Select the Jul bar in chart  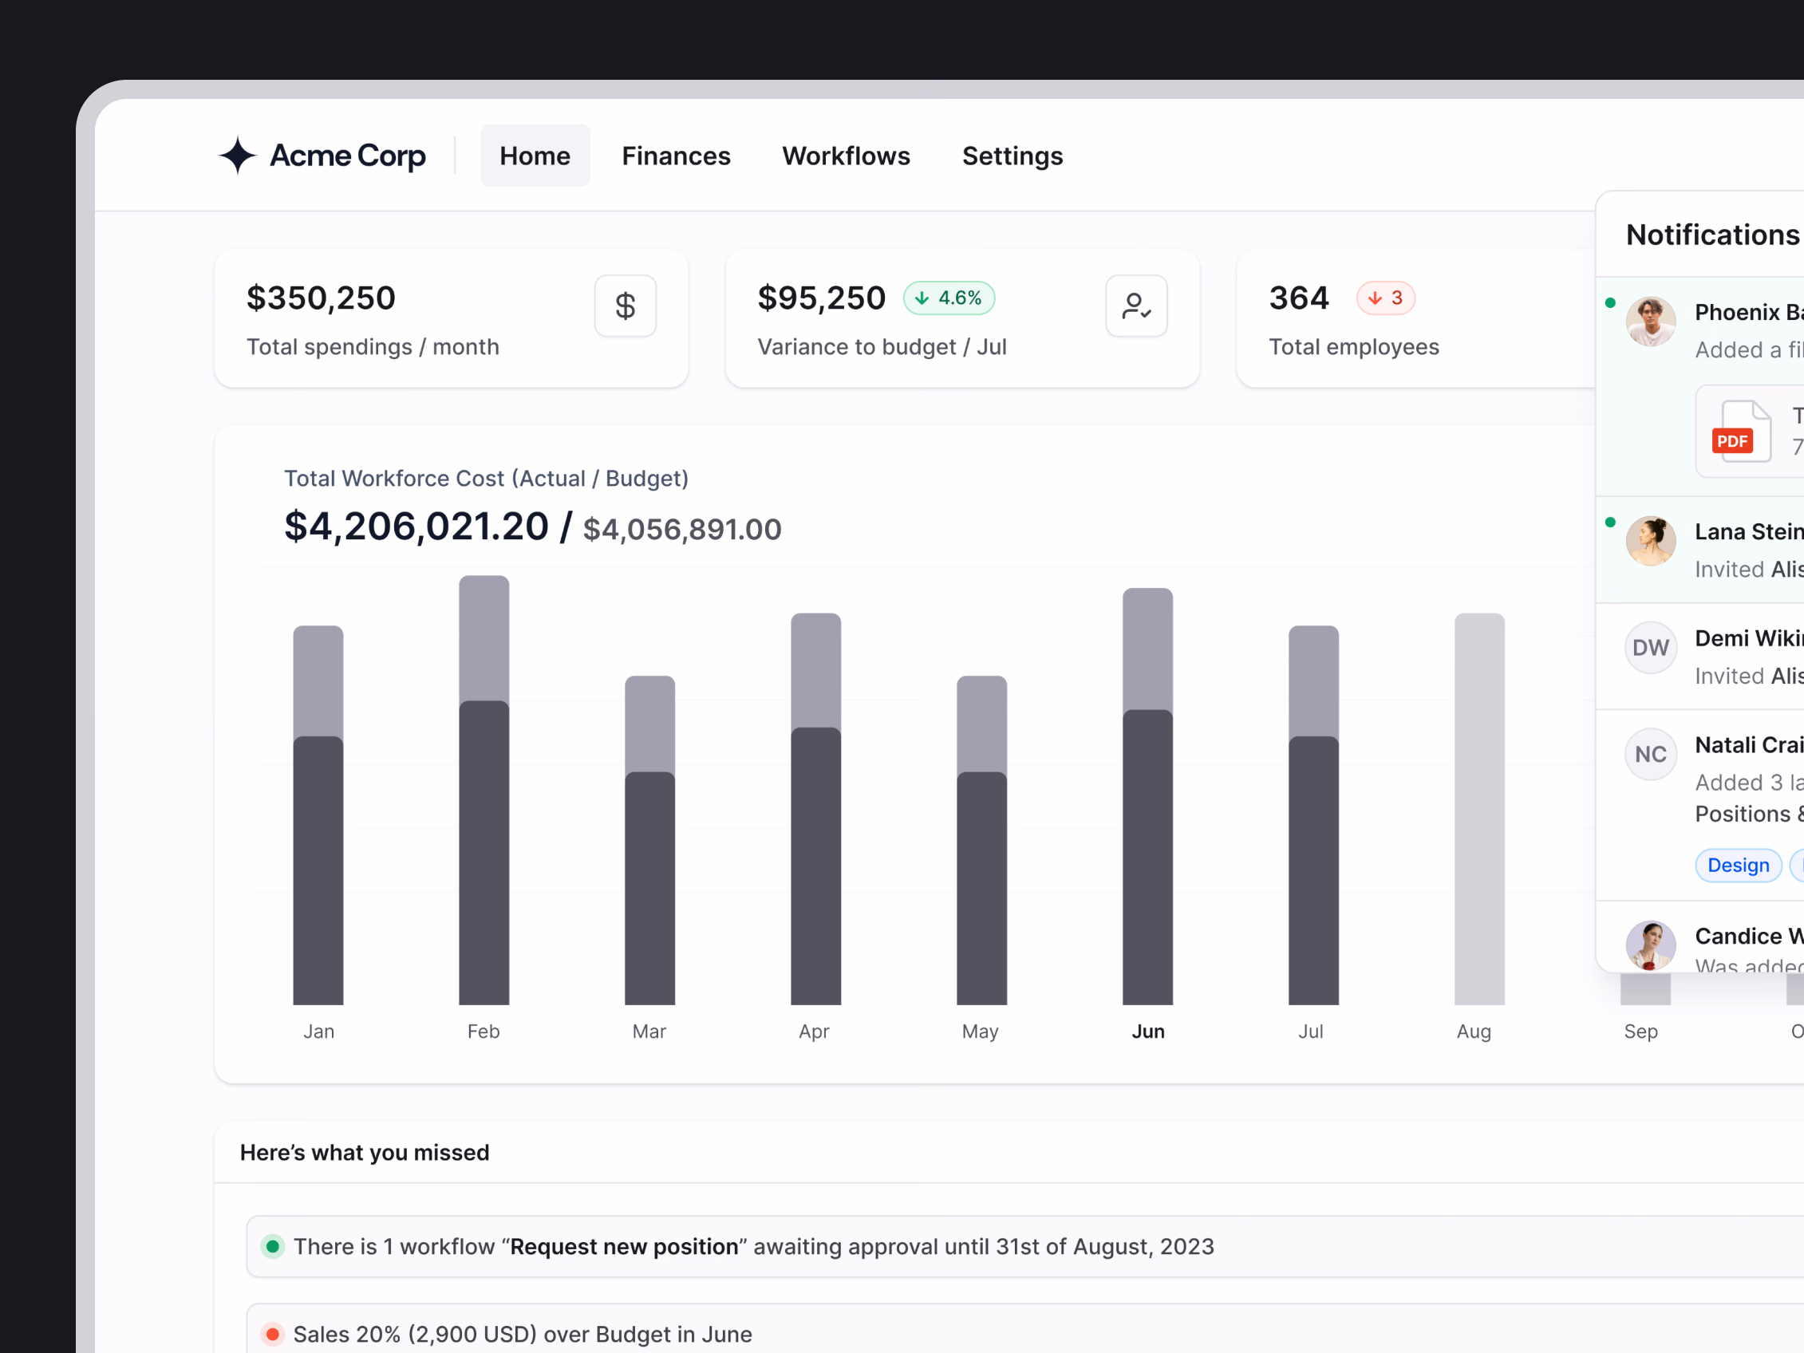click(1313, 815)
